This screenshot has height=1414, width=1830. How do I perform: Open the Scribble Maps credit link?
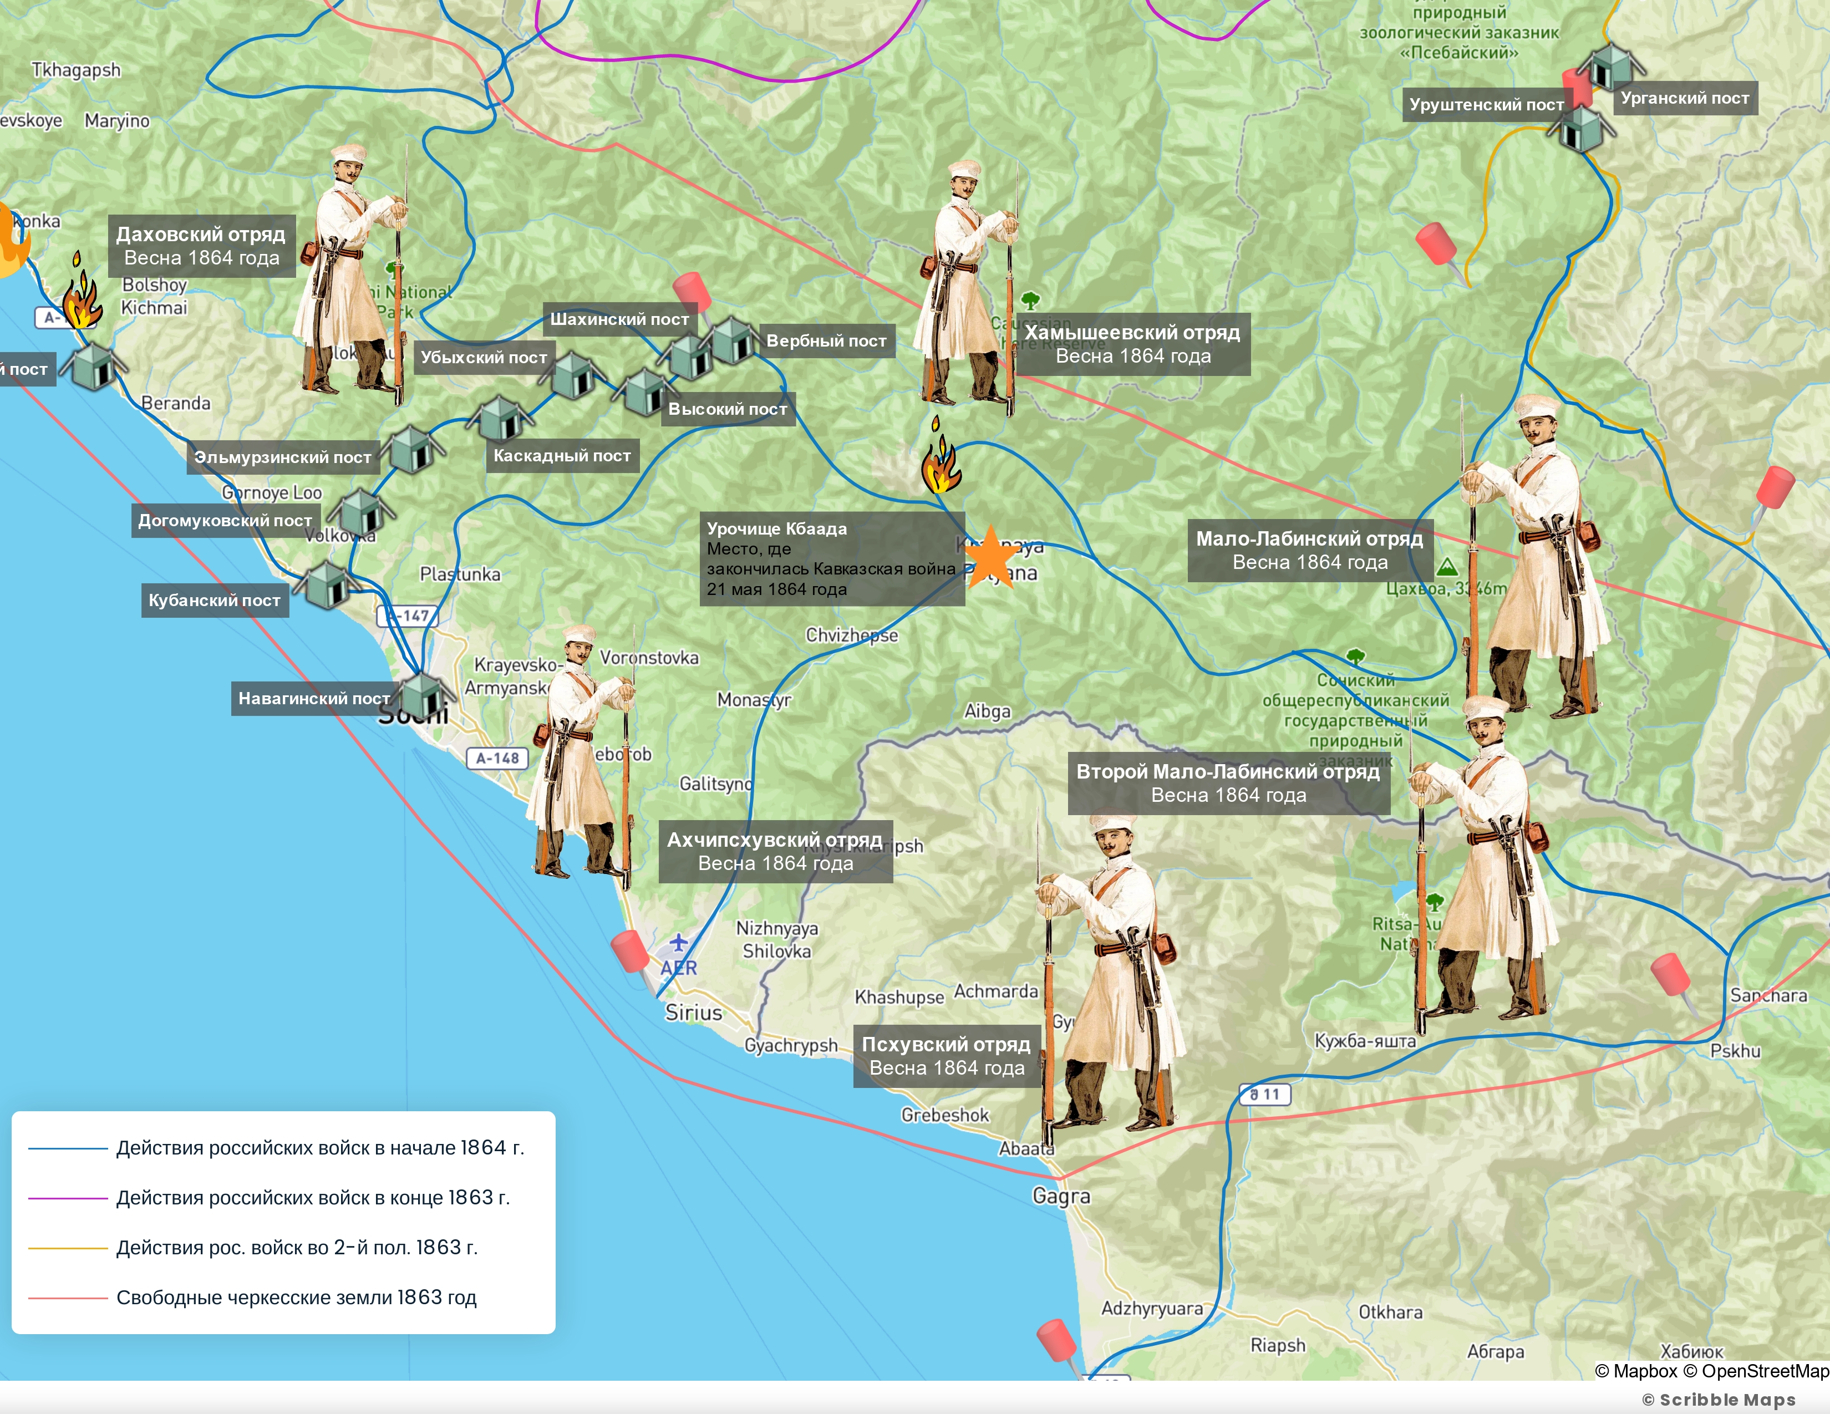(1719, 1400)
